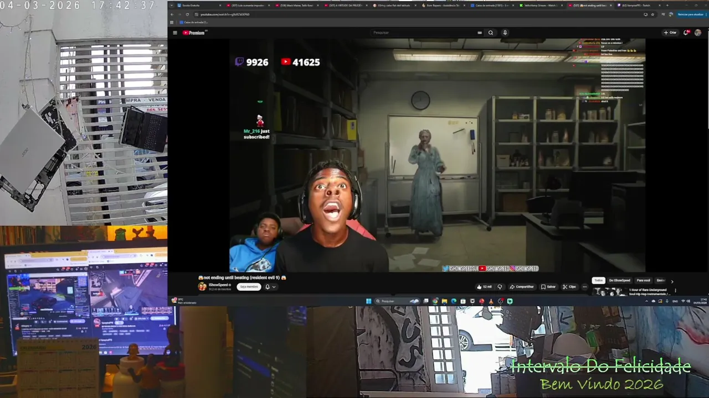This screenshot has height=398, width=709.
Task: Open the notification bell dropdown beside Seja membro
Action: tap(270, 287)
